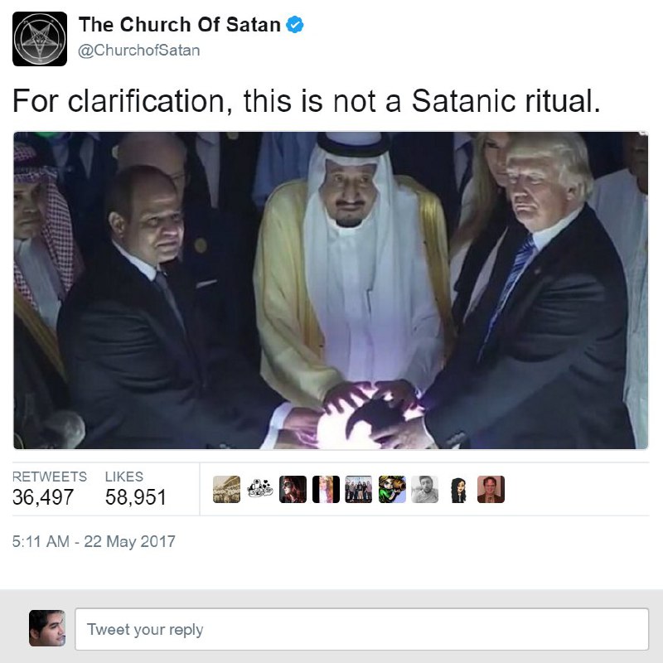Open the group photo liker avatar
This screenshot has width=663, height=663.
point(359,489)
